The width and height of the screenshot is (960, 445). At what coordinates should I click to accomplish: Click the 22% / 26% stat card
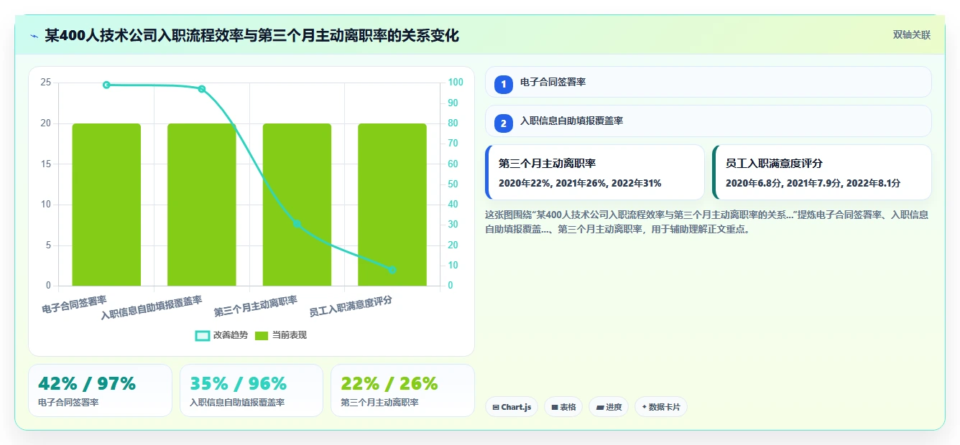402,390
